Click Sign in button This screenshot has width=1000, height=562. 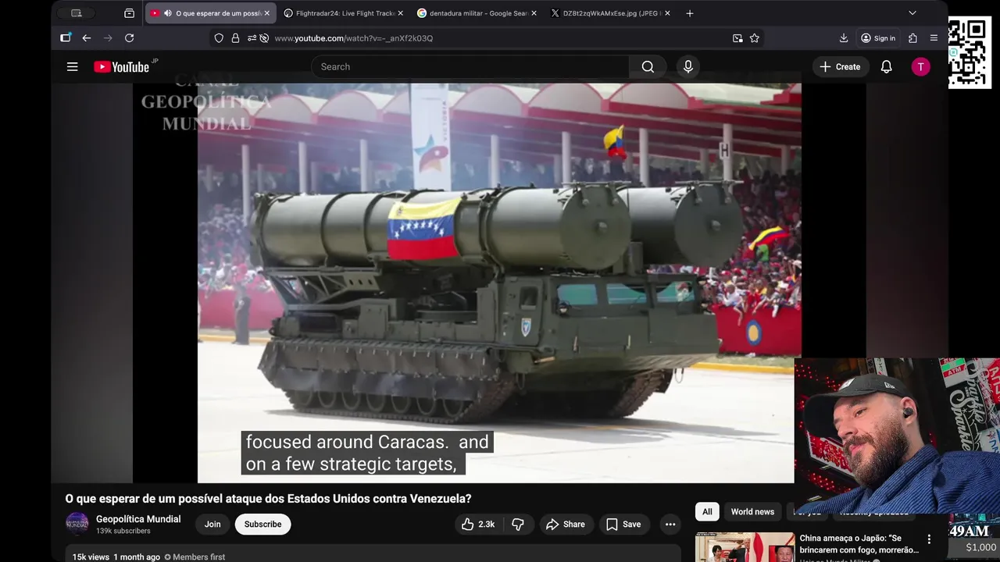click(878, 38)
